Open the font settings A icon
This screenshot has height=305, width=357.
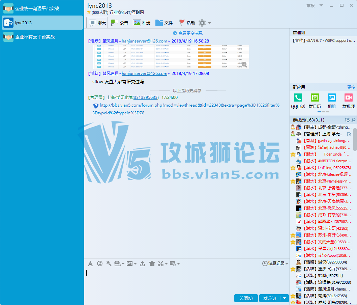click(x=90, y=264)
